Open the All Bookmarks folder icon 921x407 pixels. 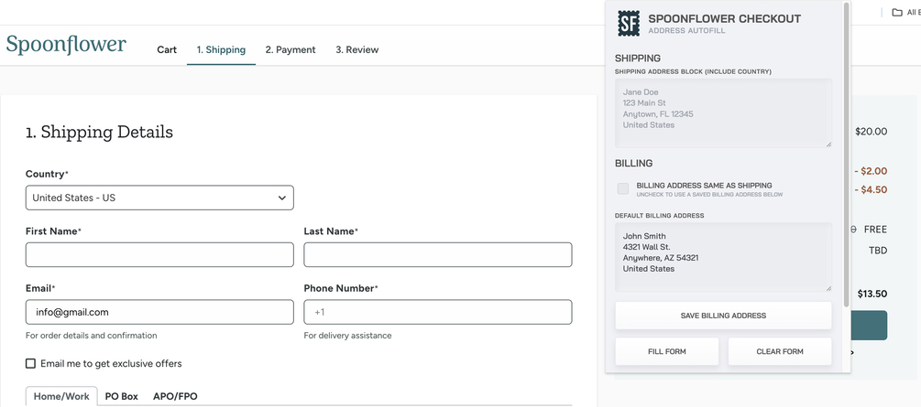(x=897, y=13)
